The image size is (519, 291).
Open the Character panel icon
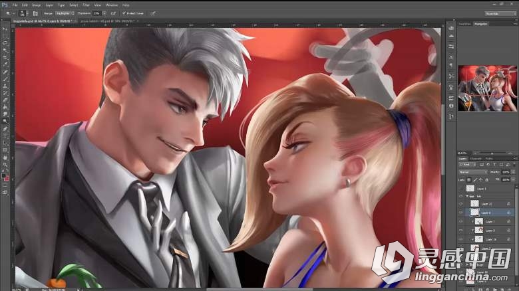point(451,57)
